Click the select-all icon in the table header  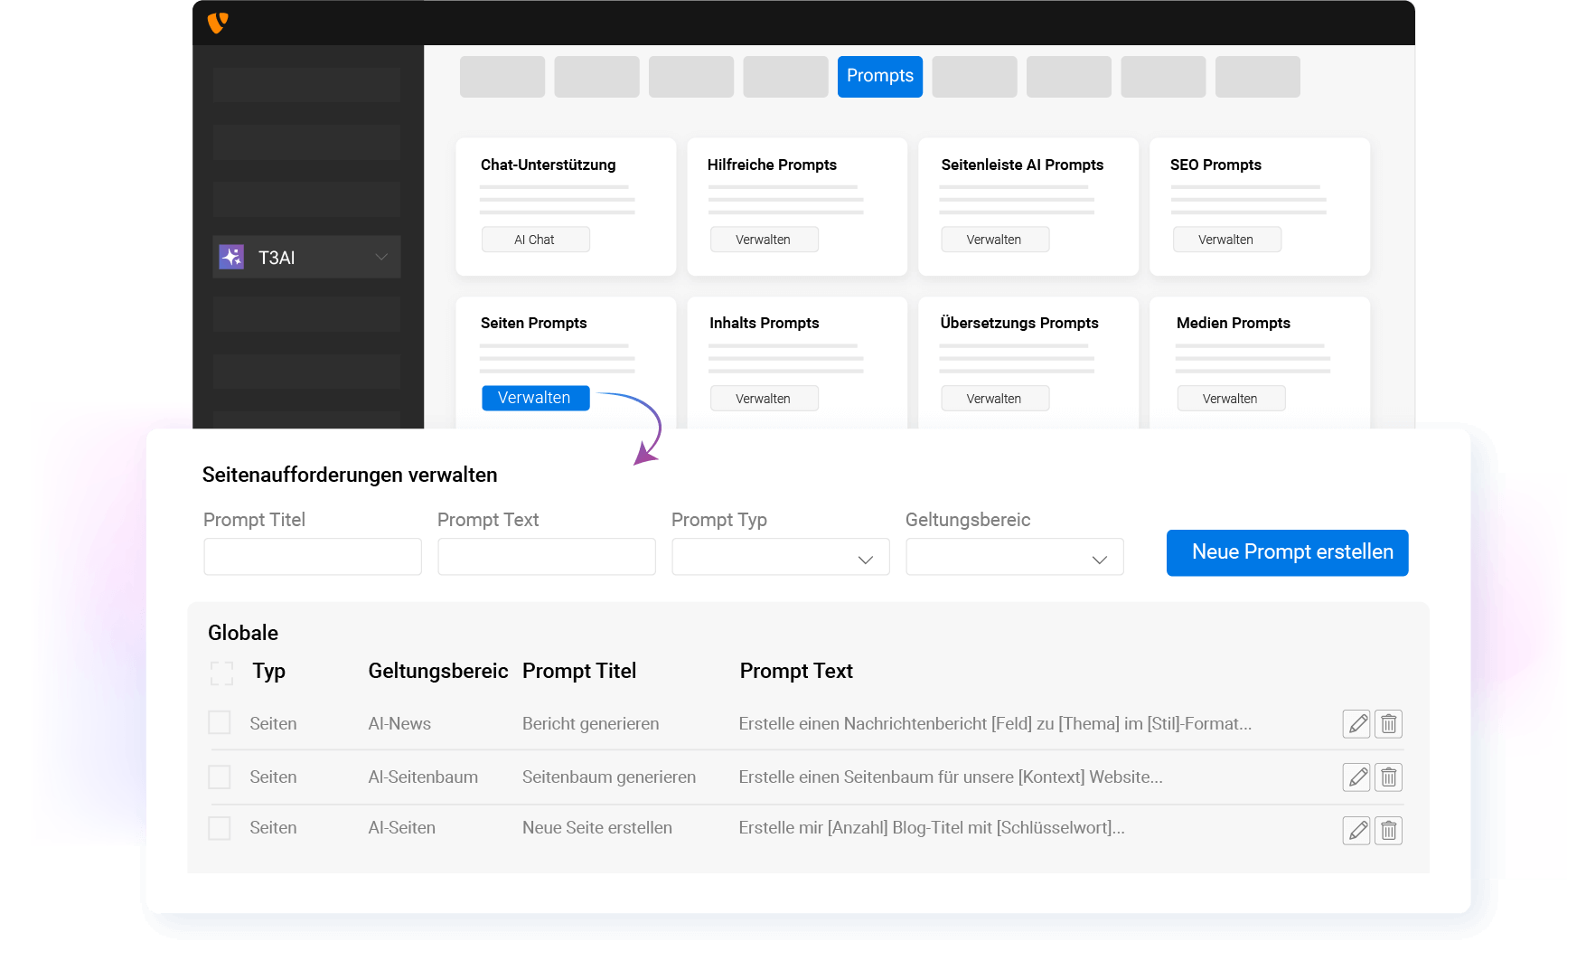[x=221, y=673]
